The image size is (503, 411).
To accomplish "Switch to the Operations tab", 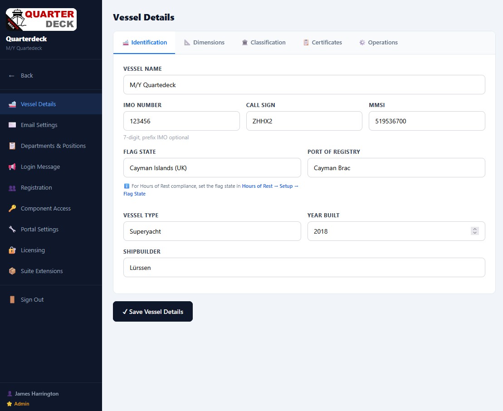I will tap(379, 43).
